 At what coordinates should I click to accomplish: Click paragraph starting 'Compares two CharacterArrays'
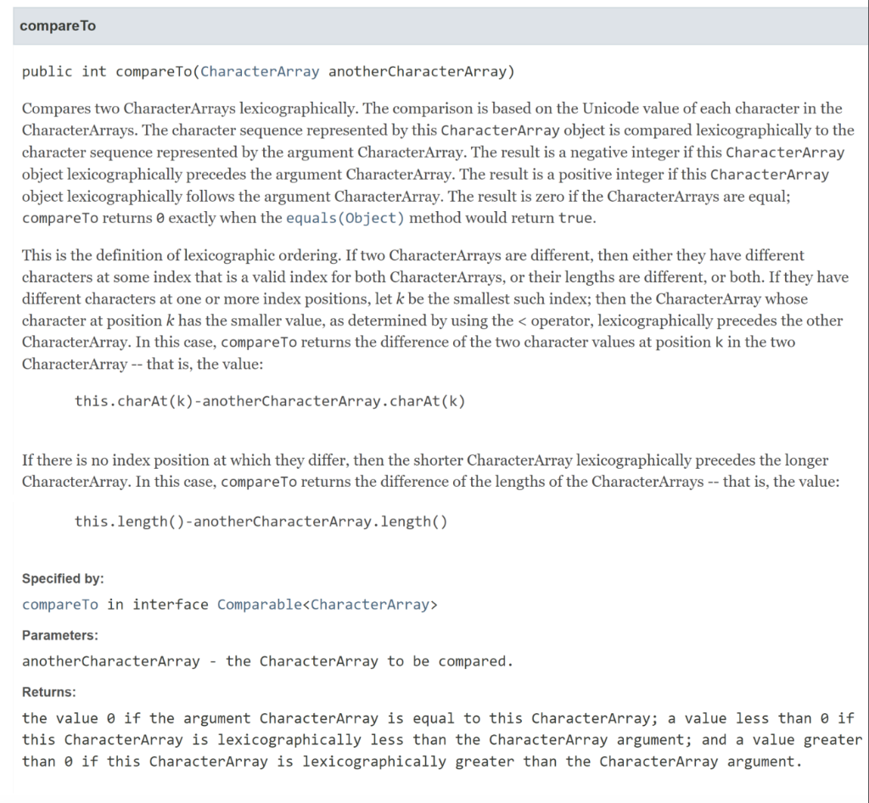click(438, 163)
